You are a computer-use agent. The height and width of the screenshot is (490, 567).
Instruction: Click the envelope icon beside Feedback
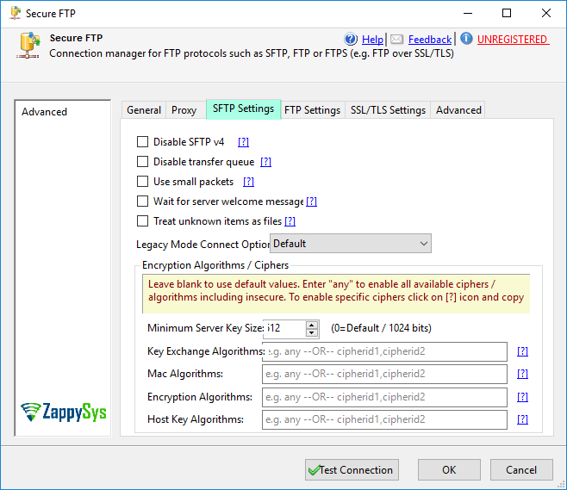point(396,39)
